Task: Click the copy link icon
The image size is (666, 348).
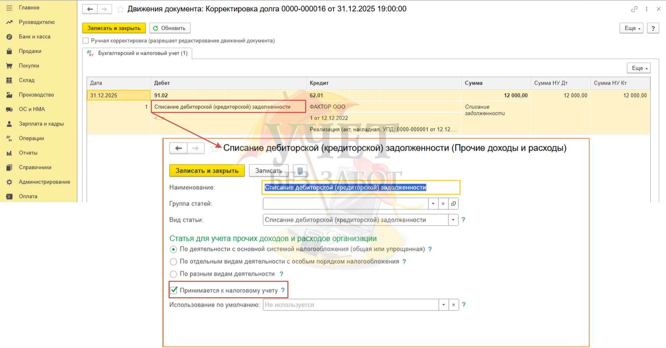Action: (x=634, y=9)
